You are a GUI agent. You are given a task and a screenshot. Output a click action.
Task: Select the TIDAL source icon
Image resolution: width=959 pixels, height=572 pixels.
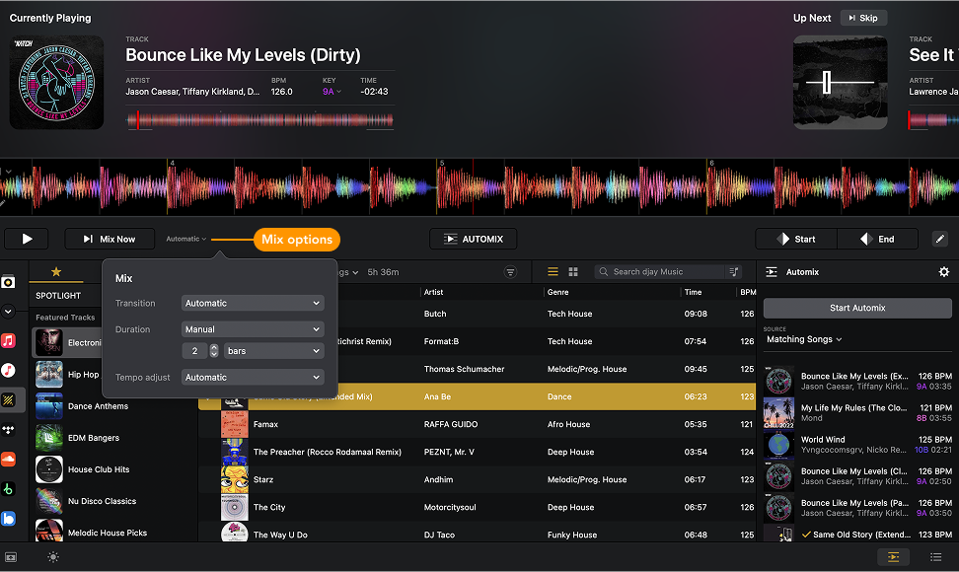8,429
